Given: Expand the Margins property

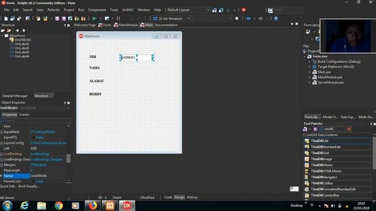Looking at the screenshot, I should point(2,165).
